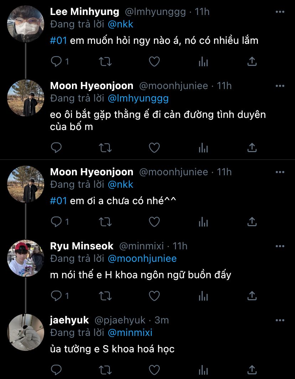Open hashtag #01 in Lee Minhyung's tweet
This screenshot has height=379, width=295.
58,40
